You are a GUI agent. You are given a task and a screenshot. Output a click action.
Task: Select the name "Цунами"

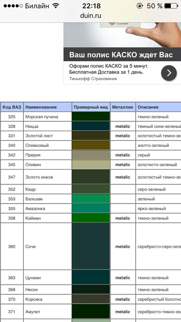(33, 278)
